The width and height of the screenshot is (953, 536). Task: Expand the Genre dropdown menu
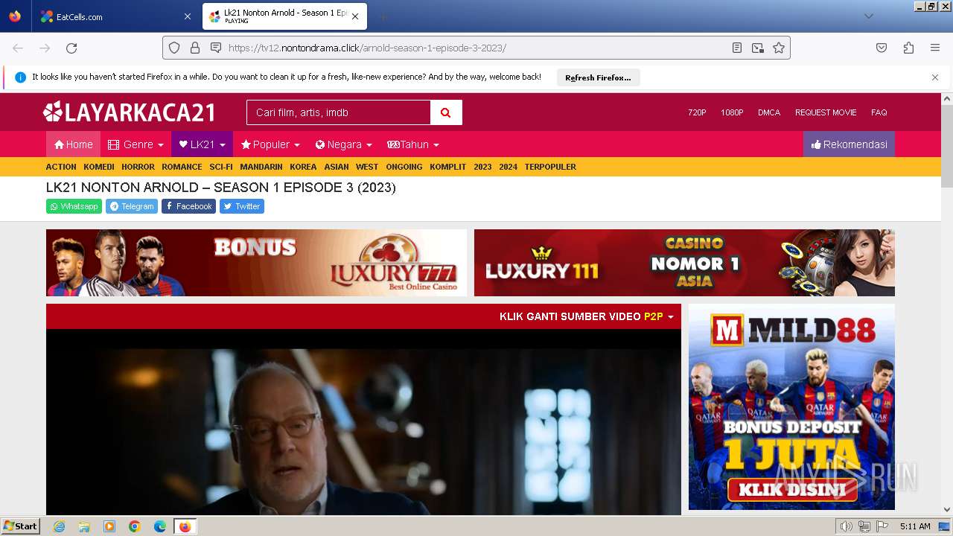[x=136, y=144]
